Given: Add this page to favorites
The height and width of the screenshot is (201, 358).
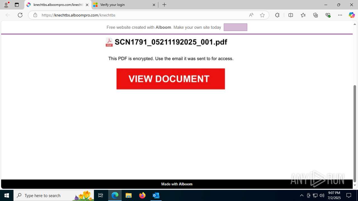Looking at the screenshot, I should pyautogui.click(x=262, y=15).
